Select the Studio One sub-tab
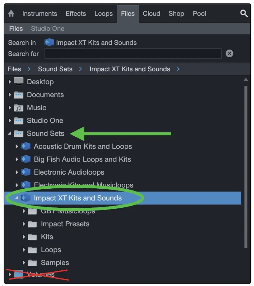Viewport: 254px width, 286px height. [47, 28]
